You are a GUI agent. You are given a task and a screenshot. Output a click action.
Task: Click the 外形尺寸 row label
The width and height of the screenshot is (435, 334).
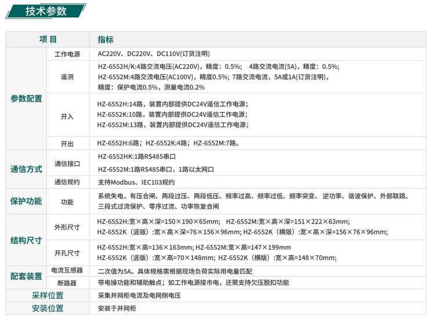[67, 227]
